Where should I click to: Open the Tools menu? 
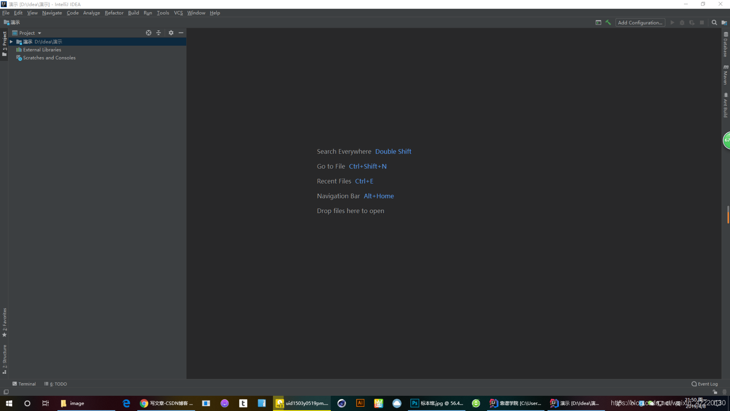click(x=163, y=13)
